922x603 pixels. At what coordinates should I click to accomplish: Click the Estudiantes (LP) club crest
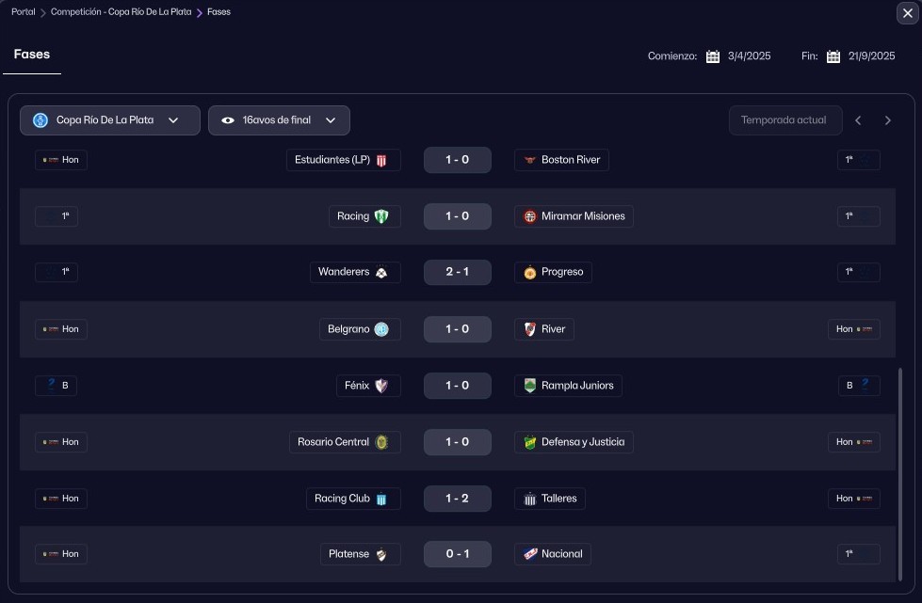[x=381, y=160]
